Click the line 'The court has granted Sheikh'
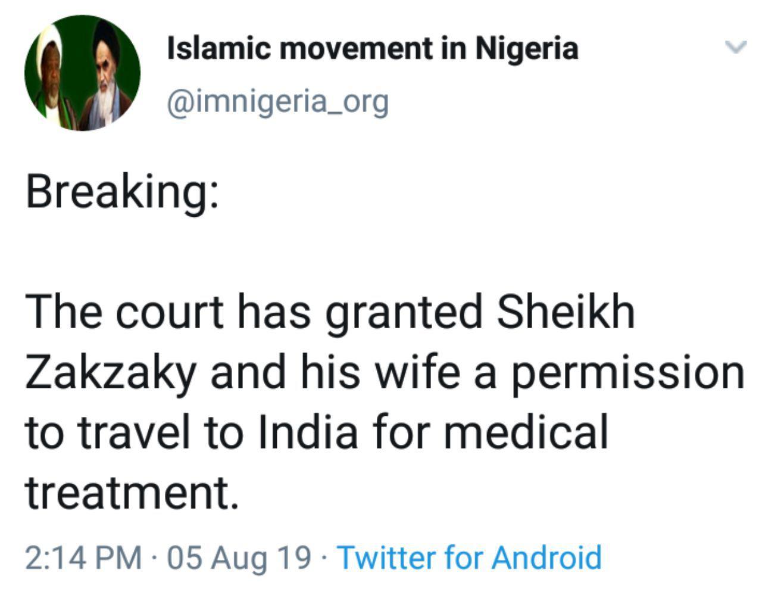The height and width of the screenshot is (601, 762). 330,313
